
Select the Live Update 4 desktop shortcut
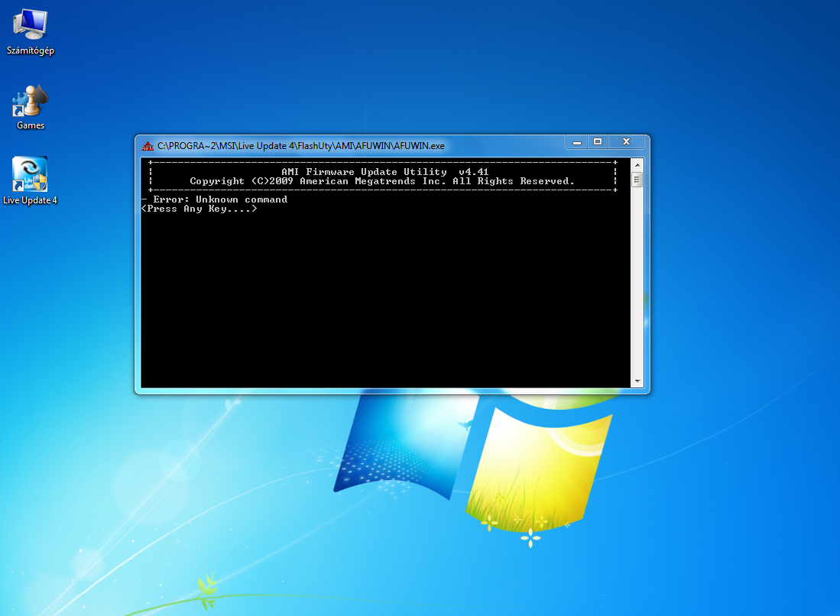pos(30,181)
